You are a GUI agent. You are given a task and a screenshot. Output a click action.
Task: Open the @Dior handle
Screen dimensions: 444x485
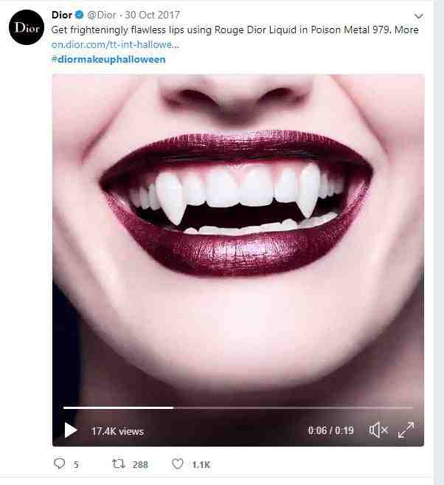point(102,15)
